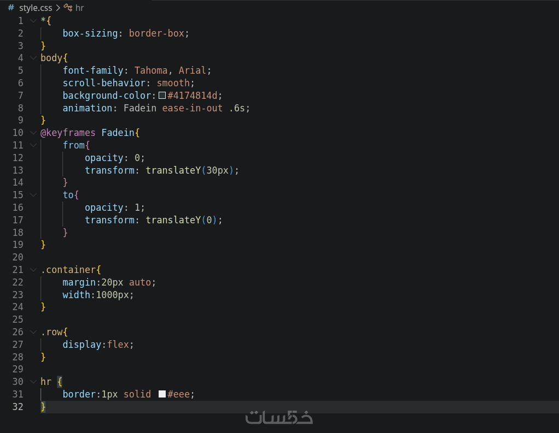This screenshot has height=433, width=559.
Task: Open color picker for #4174814d swatch
Action: [162, 96]
